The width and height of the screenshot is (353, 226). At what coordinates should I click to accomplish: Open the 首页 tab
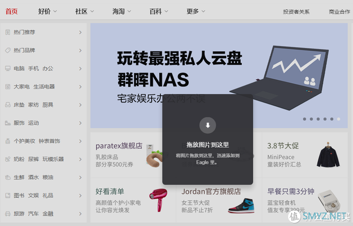[x=11, y=11]
